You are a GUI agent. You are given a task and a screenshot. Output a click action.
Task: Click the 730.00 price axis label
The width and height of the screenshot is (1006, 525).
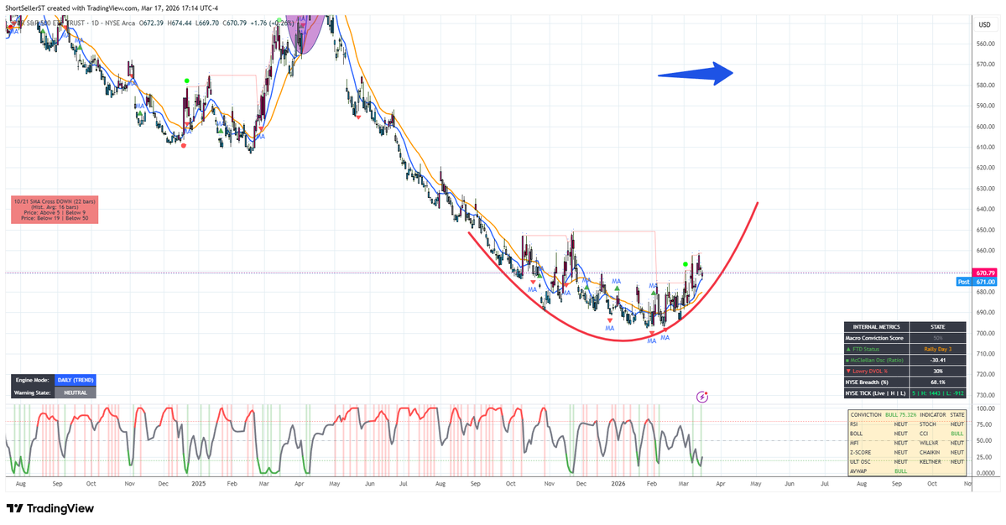986,396
